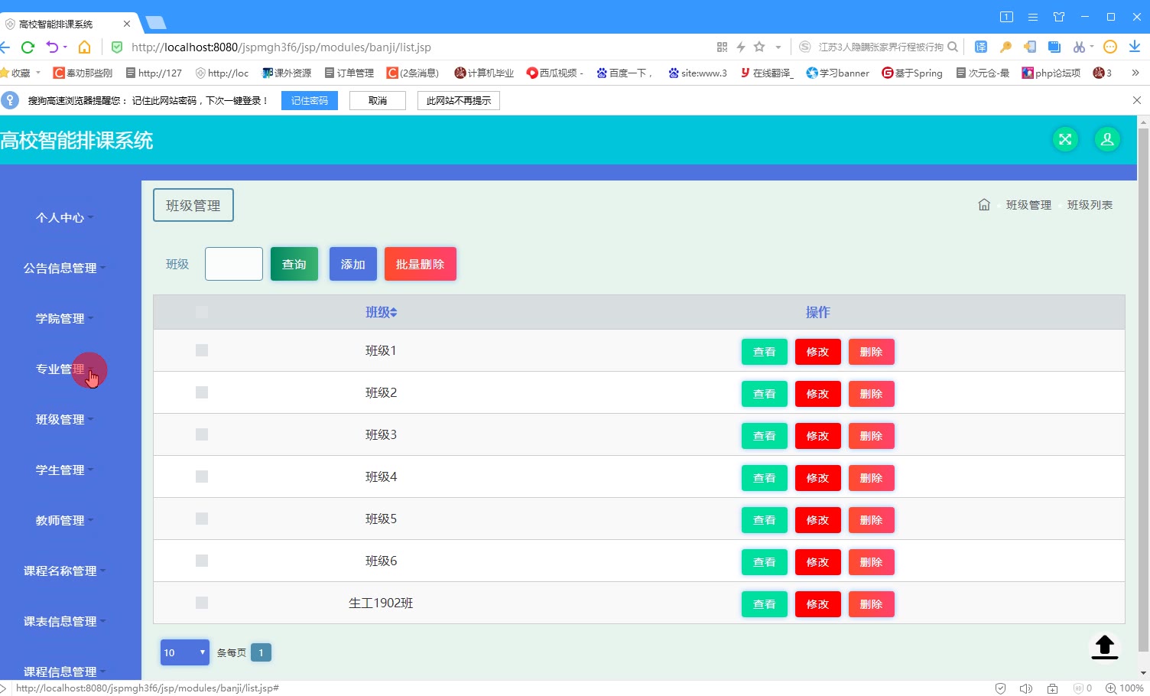Click the browser download icon
This screenshot has width=1150, height=696.
(x=1135, y=47)
